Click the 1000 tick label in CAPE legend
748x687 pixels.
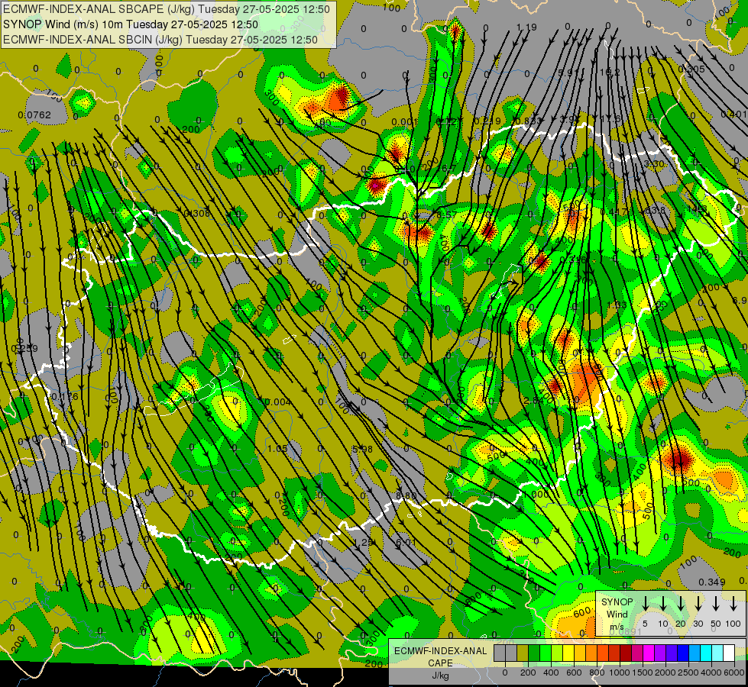(620, 672)
